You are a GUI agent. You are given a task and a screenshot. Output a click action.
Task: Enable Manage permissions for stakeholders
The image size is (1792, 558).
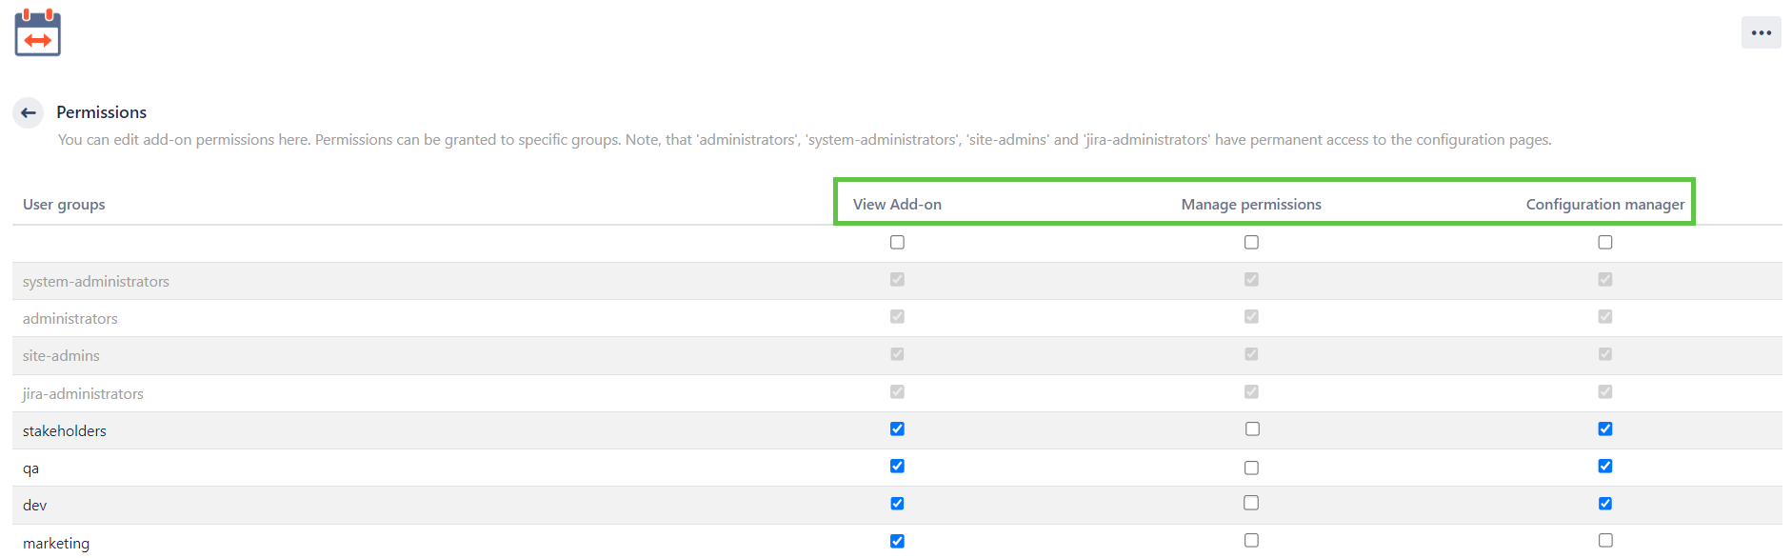coord(1251,429)
